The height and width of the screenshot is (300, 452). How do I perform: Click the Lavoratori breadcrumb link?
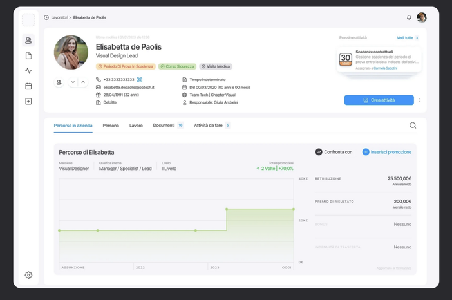pos(60,17)
